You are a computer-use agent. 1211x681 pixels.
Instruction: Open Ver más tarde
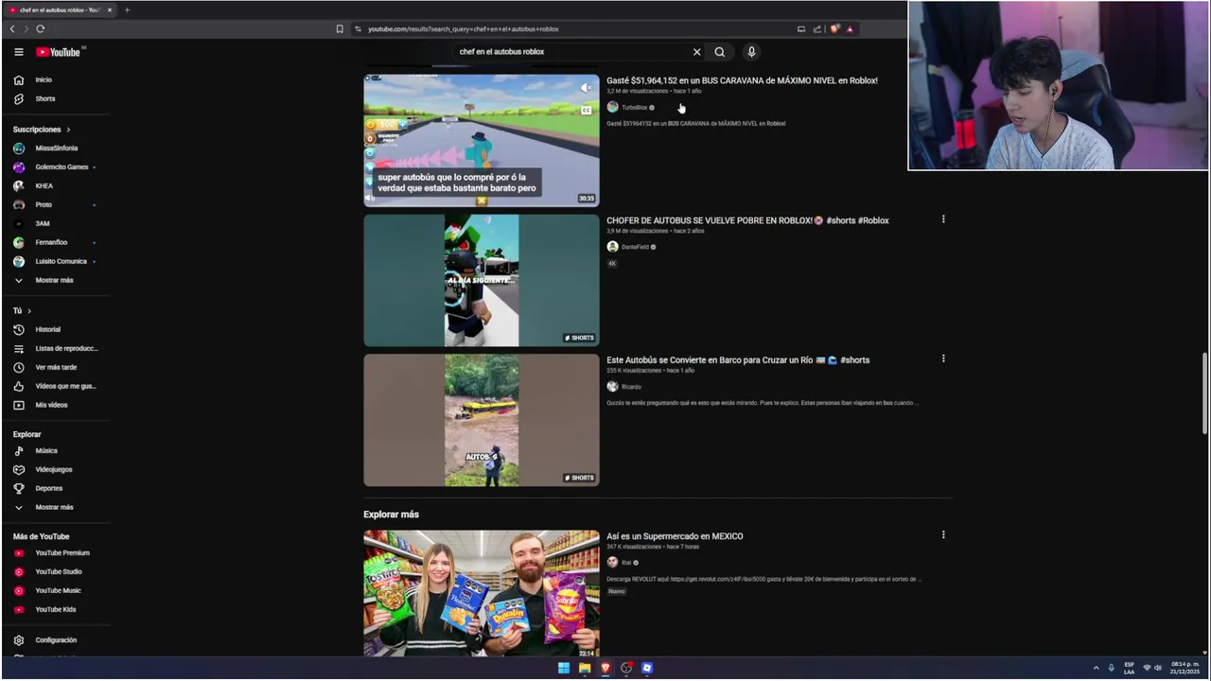(55, 367)
